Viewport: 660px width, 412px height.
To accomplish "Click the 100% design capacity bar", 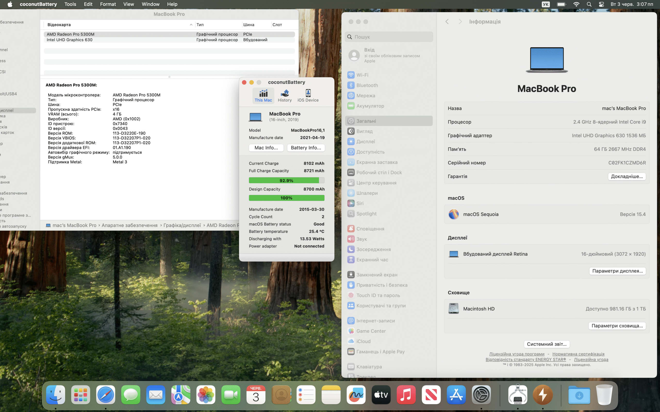I will (286, 198).
